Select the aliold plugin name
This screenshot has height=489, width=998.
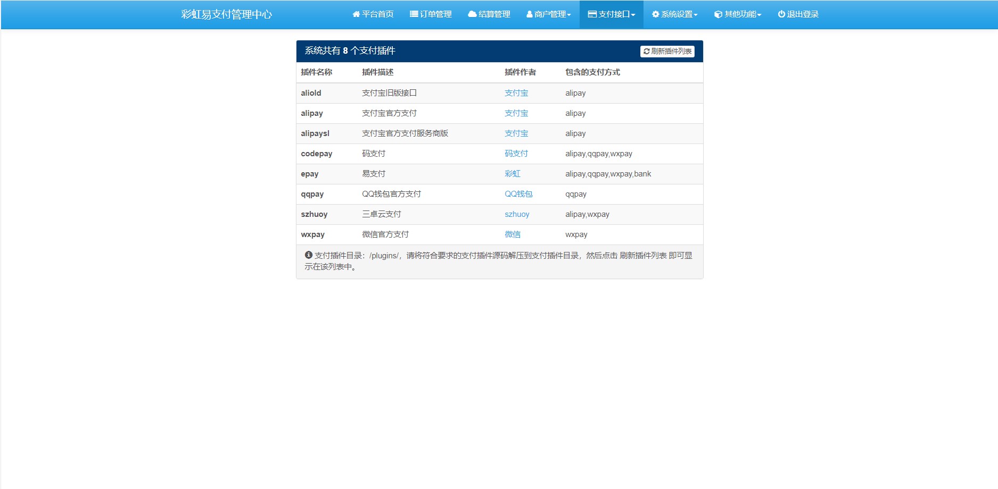coord(311,93)
